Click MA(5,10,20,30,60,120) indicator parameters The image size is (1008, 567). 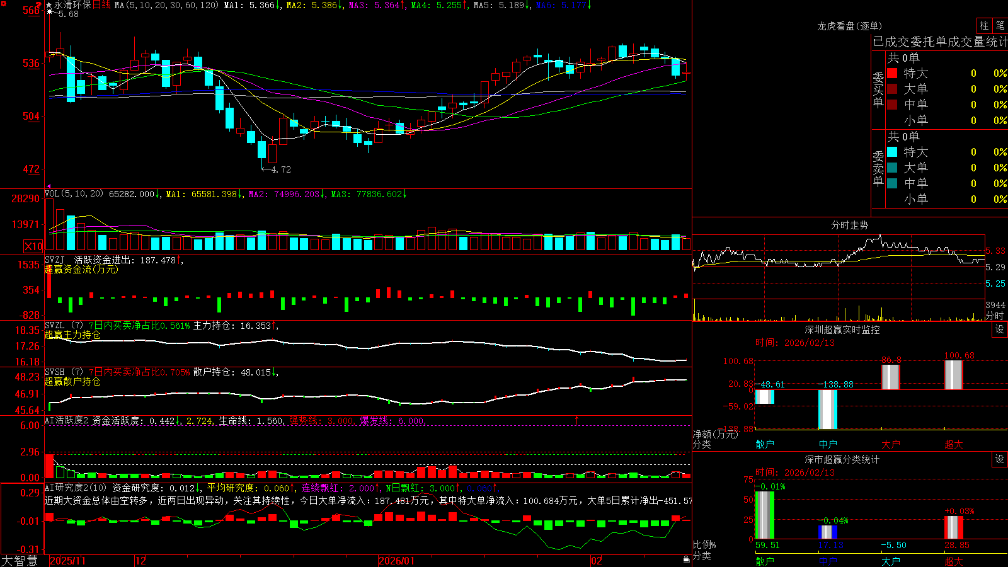(x=166, y=5)
